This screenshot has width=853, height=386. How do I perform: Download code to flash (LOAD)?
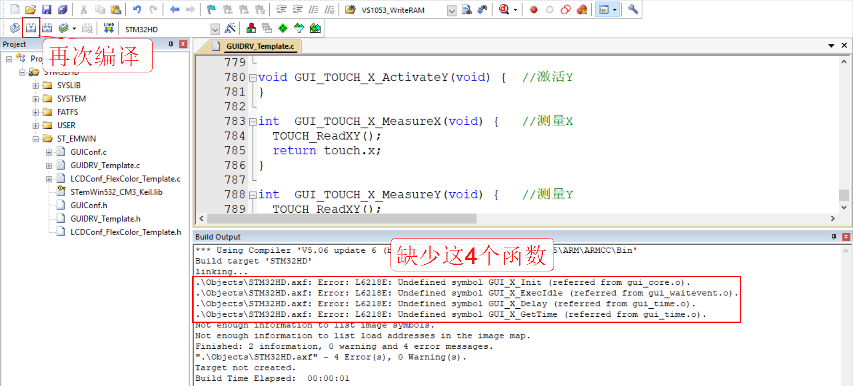click(108, 28)
